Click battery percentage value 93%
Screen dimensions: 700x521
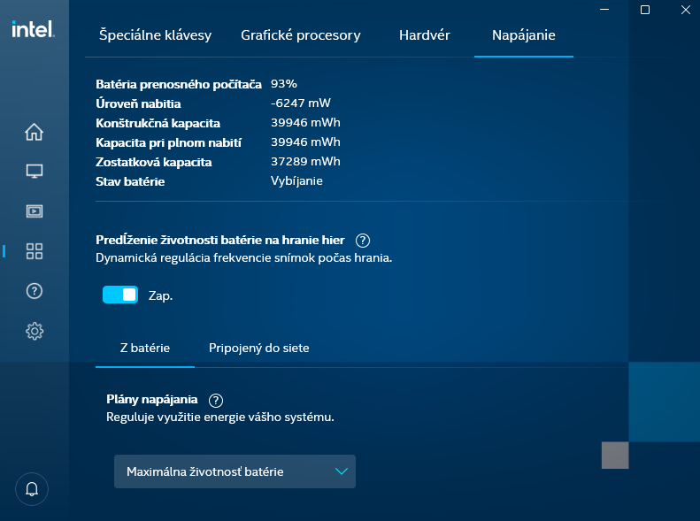point(284,84)
